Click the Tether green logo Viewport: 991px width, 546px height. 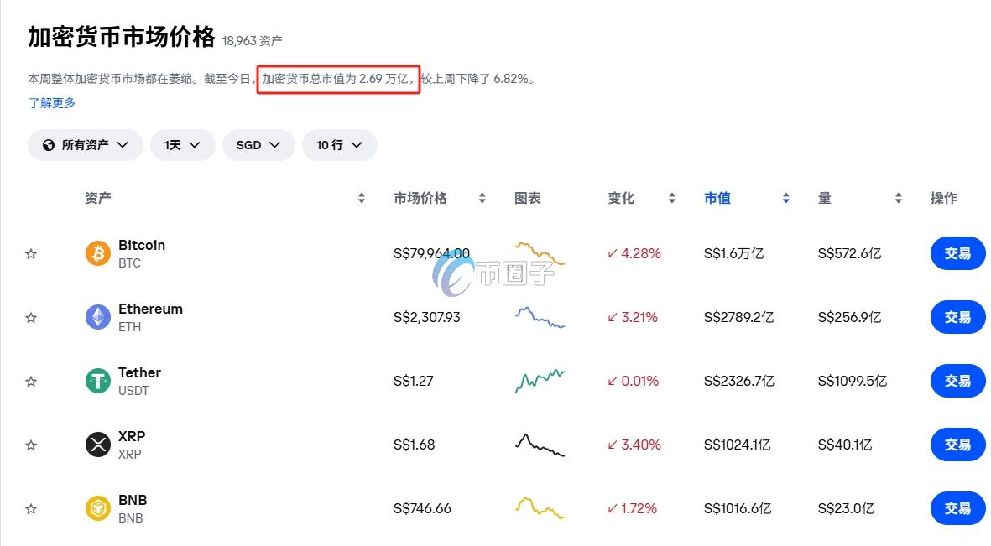click(x=98, y=381)
